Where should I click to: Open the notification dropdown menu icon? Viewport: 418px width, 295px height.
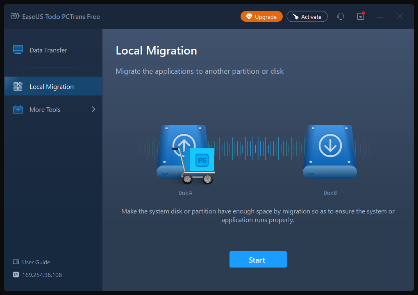pyautogui.click(x=361, y=16)
